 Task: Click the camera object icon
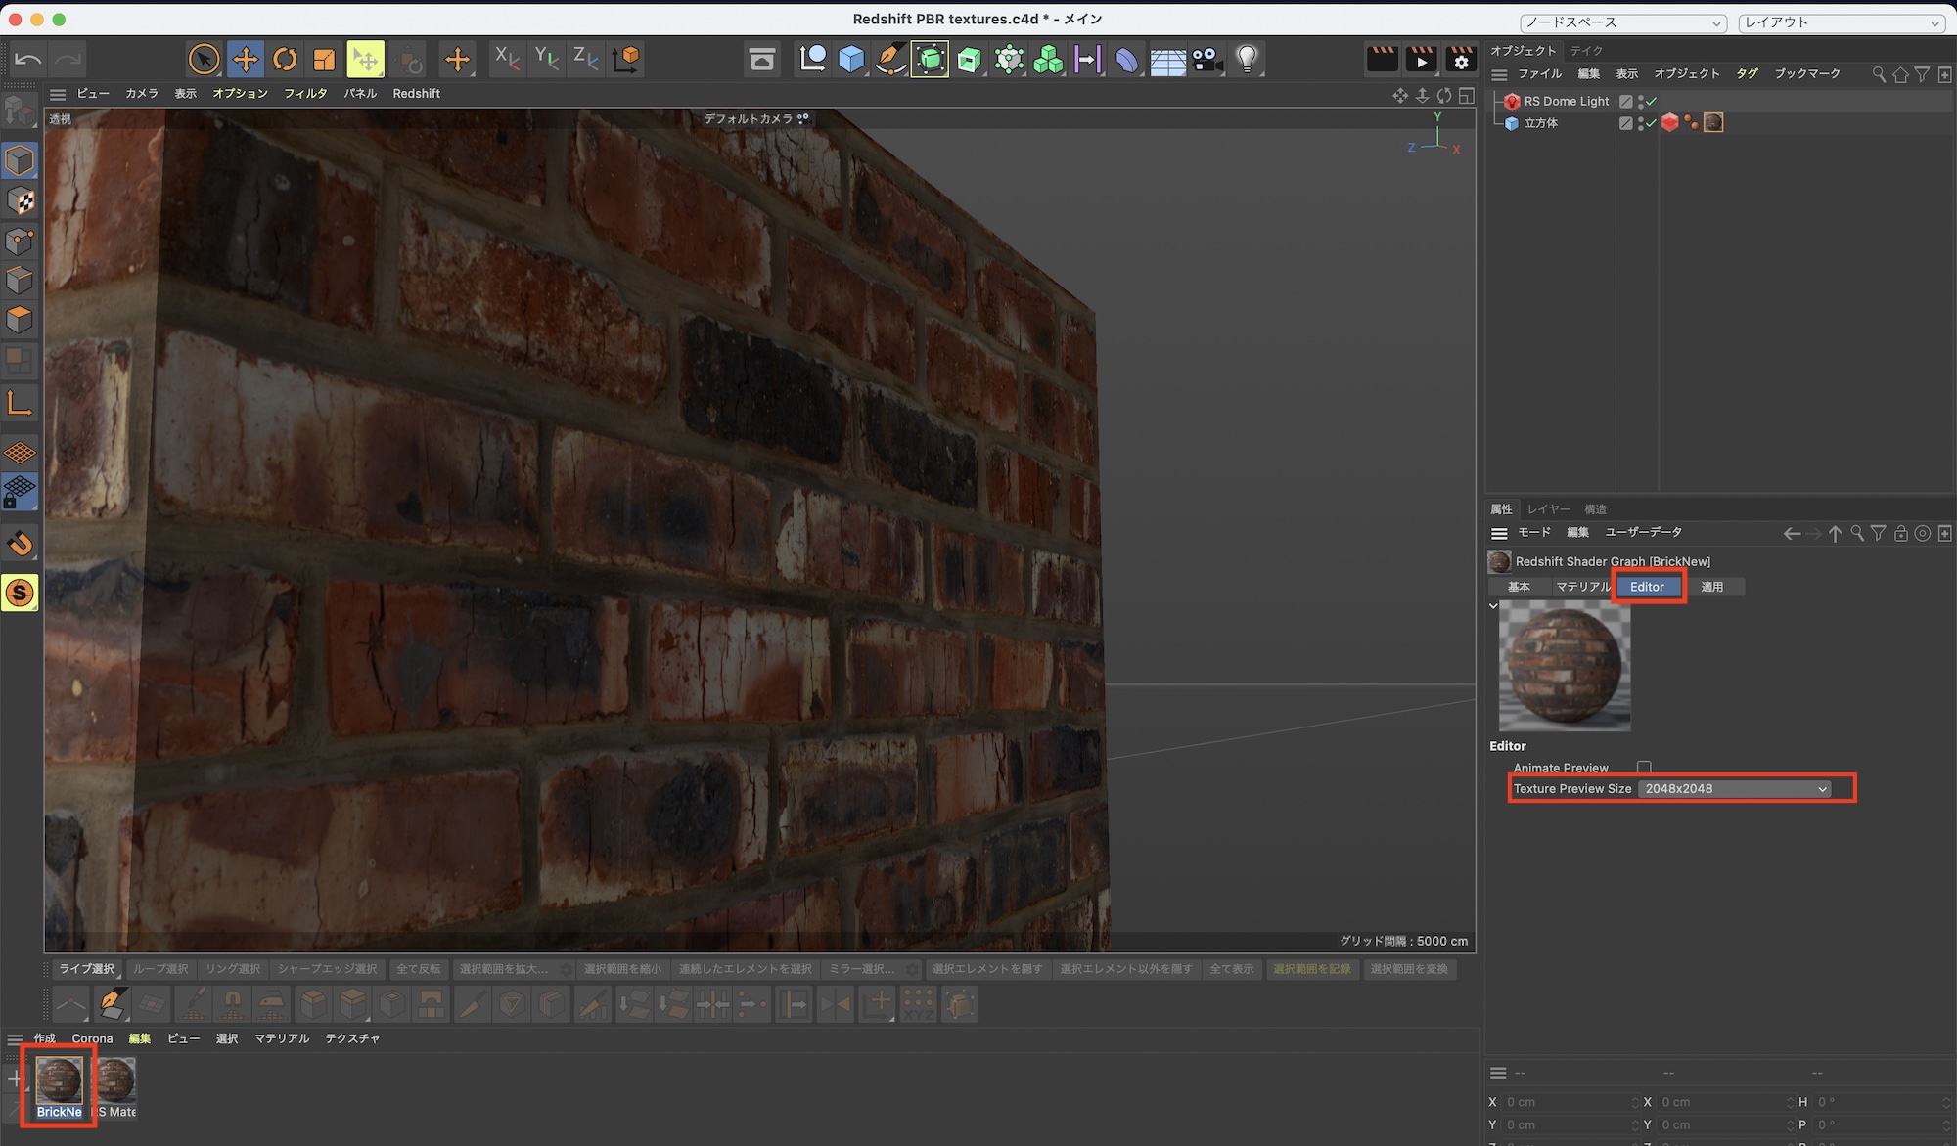[x=1207, y=60]
